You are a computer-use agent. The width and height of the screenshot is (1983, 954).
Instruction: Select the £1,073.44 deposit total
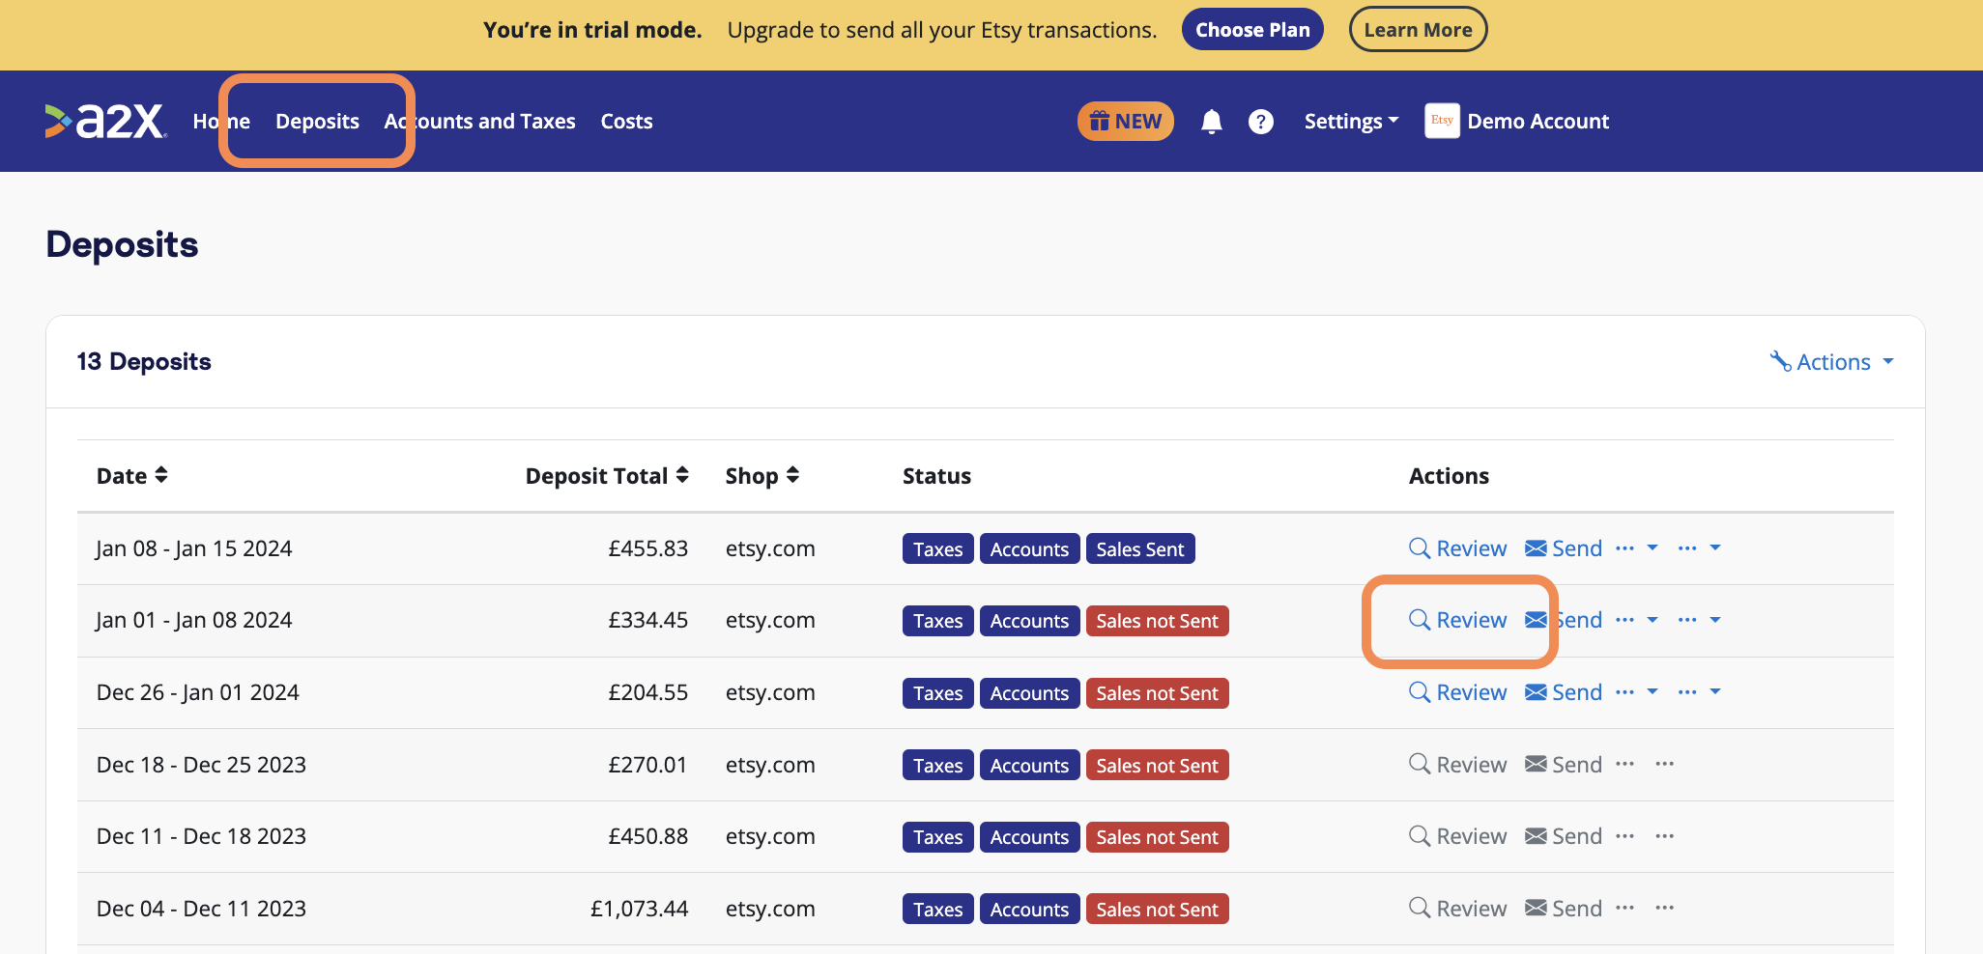[640, 909]
